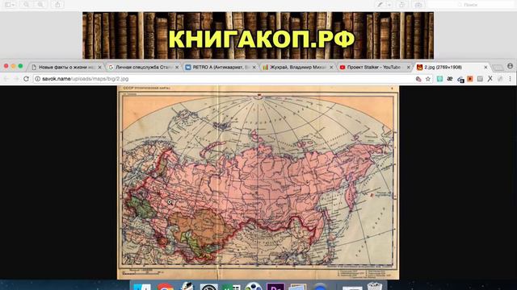Close the 'Проект Stalker - YouTube' tab
This screenshot has width=517, height=290.
point(408,67)
